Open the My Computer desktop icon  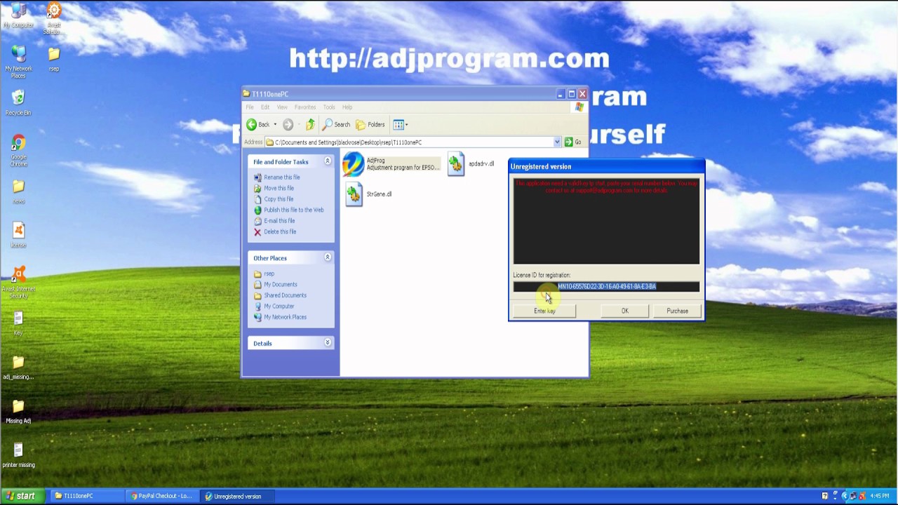(x=18, y=15)
